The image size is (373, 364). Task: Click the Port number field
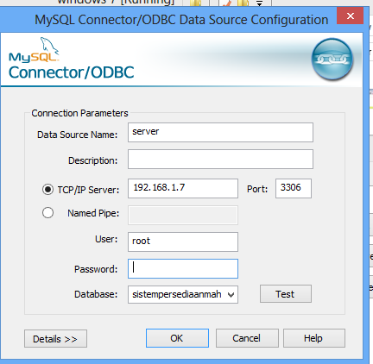(x=294, y=188)
